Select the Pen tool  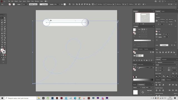coord(2,22)
